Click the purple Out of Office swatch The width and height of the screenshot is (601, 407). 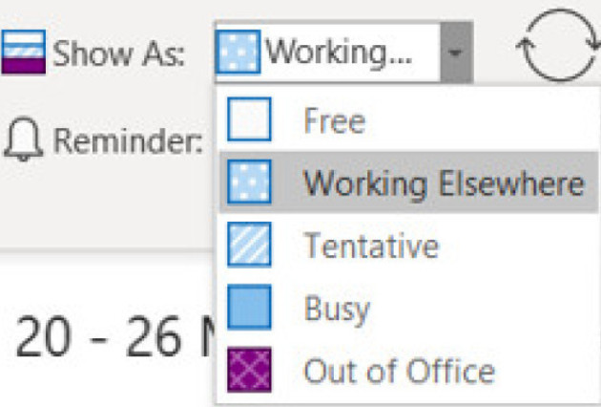(x=250, y=370)
